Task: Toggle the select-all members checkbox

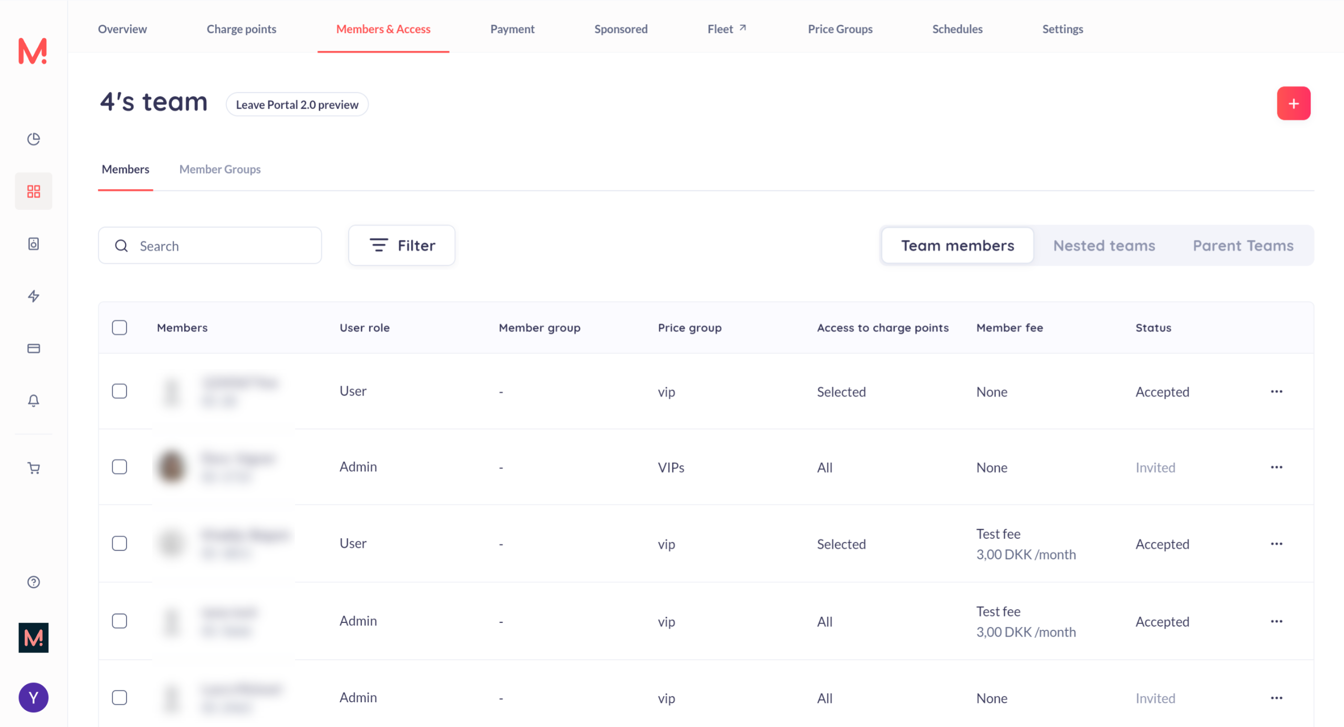Action: [x=120, y=328]
